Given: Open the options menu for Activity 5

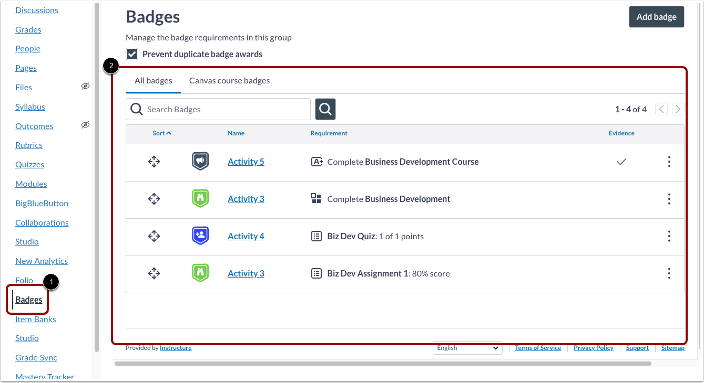Looking at the screenshot, I should (x=669, y=162).
